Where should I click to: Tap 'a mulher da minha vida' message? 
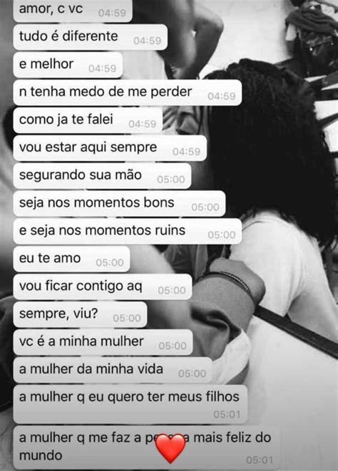click(x=113, y=370)
